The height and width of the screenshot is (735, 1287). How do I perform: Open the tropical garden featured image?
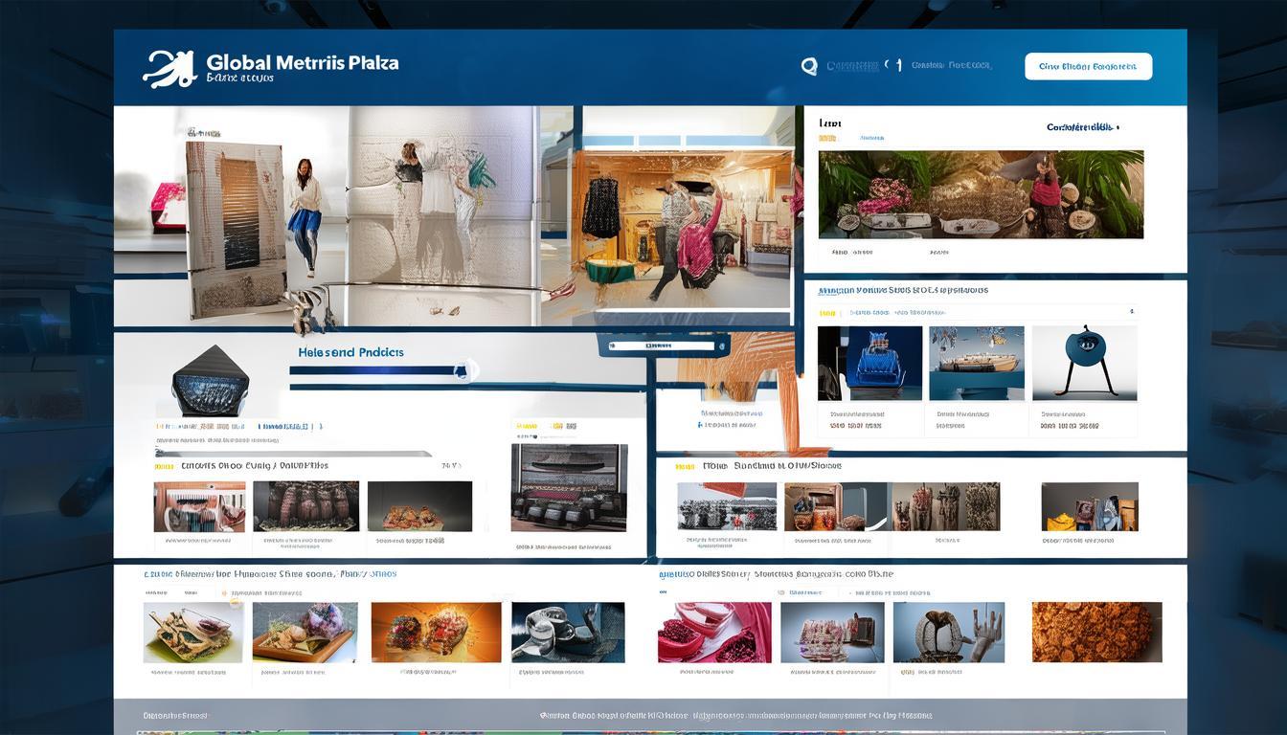981,194
